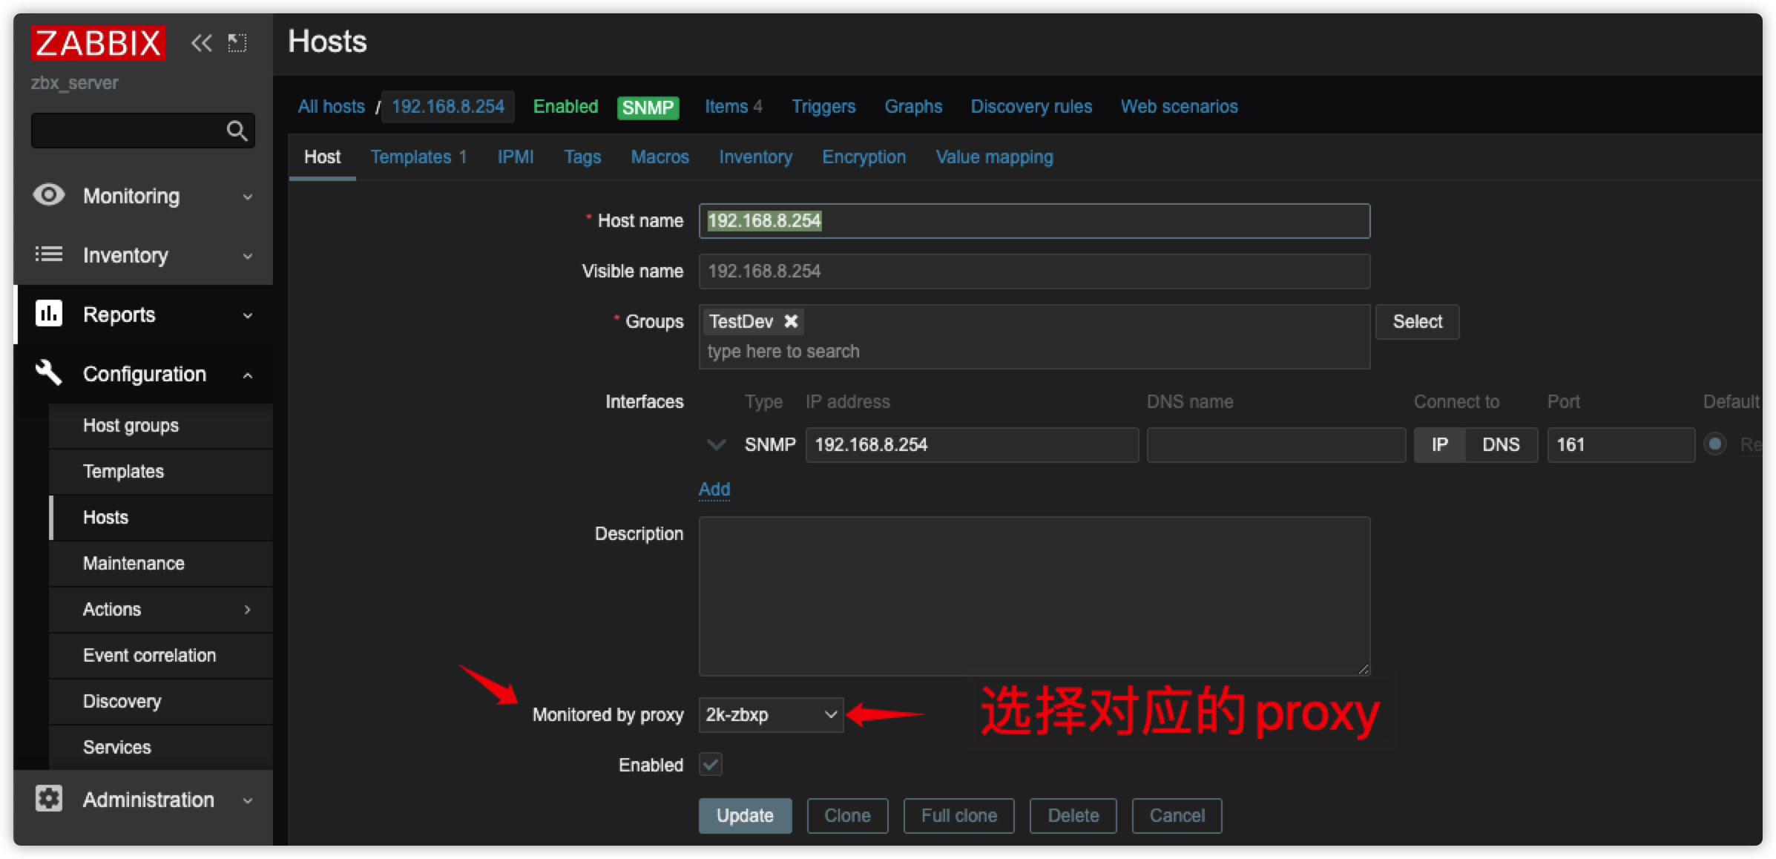
Task: Click the Configuration wrench icon
Action: [49, 372]
